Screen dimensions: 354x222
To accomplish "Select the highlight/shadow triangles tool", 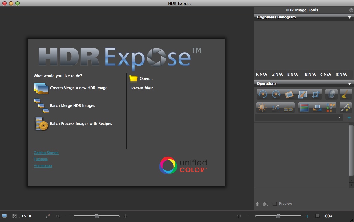I will (317, 108).
